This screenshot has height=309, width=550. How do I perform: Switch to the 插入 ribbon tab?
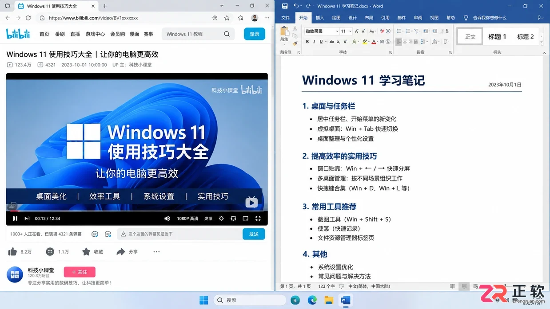(x=320, y=18)
